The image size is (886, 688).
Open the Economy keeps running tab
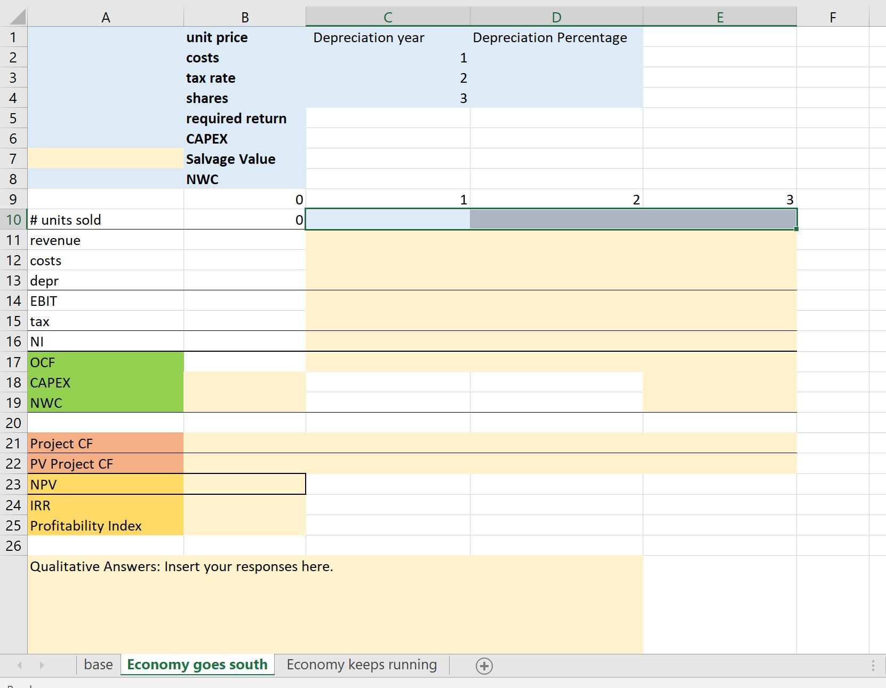coord(362,665)
